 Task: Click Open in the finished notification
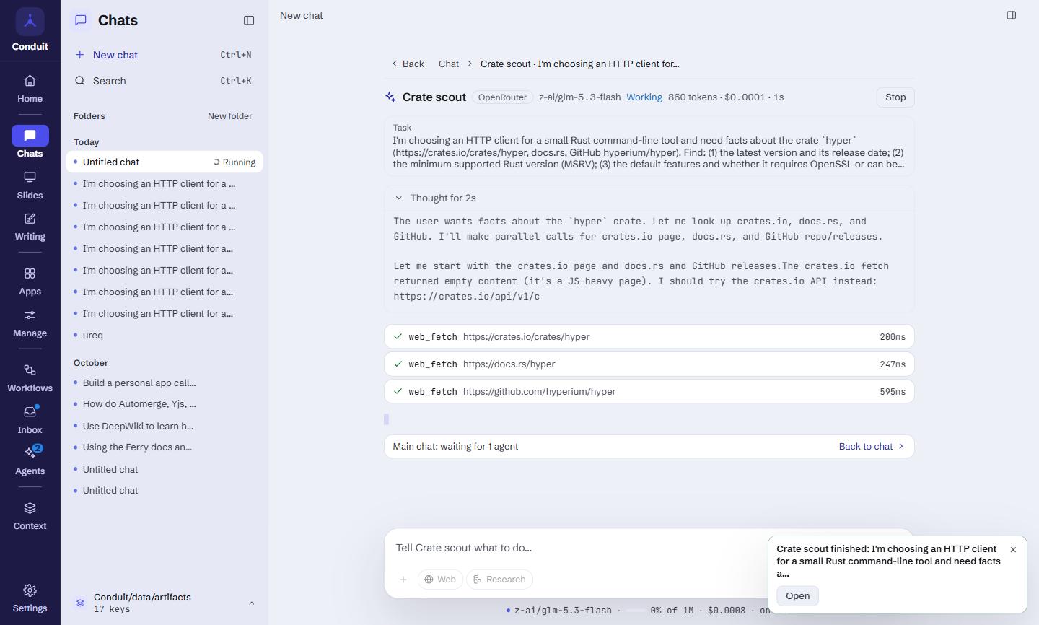pos(797,596)
